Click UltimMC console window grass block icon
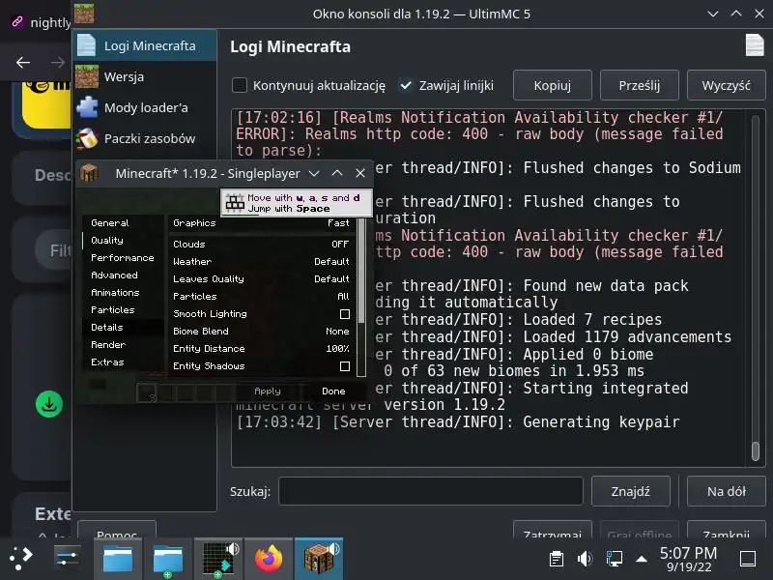 pos(84,14)
